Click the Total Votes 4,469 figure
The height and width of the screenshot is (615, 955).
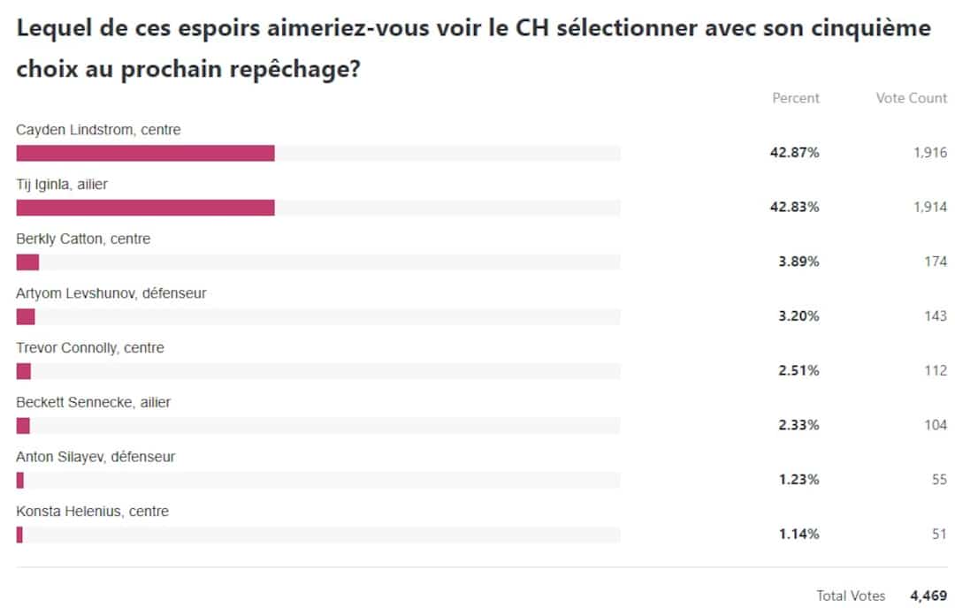(x=928, y=596)
